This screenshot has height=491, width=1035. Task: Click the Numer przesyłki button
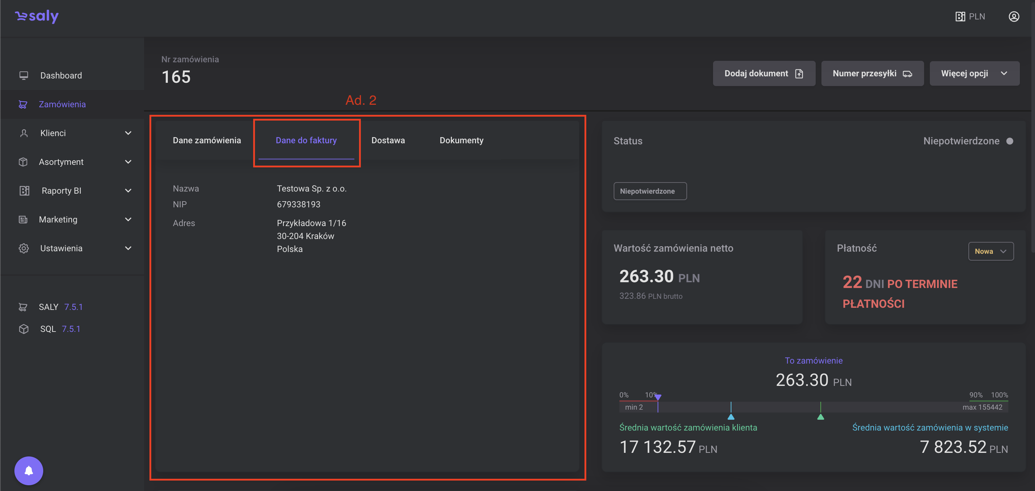point(872,73)
